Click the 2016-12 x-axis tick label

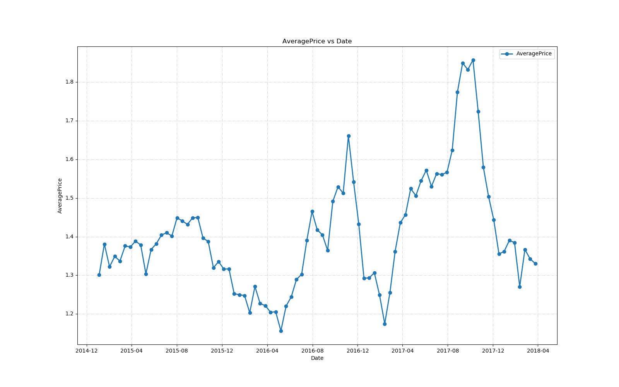(x=357, y=351)
